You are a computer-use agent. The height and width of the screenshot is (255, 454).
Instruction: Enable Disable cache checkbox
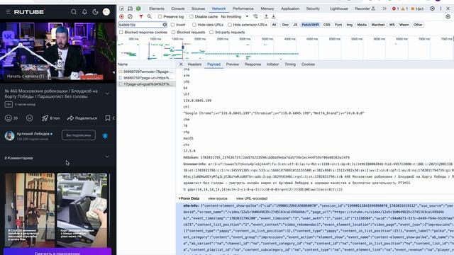[192, 17]
